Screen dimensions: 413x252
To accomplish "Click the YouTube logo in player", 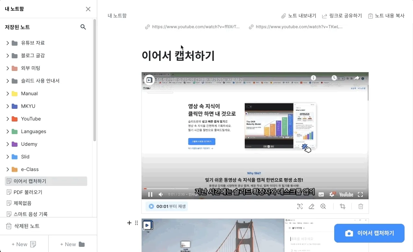I will pyautogui.click(x=346, y=194).
